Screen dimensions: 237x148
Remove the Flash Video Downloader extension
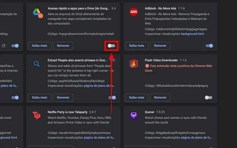point(160,97)
